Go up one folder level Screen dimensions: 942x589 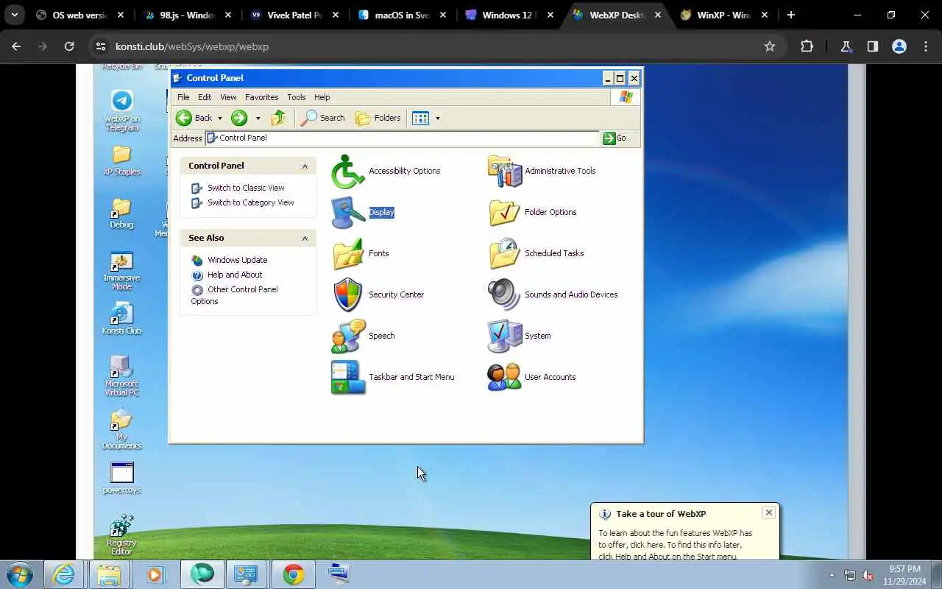point(278,118)
